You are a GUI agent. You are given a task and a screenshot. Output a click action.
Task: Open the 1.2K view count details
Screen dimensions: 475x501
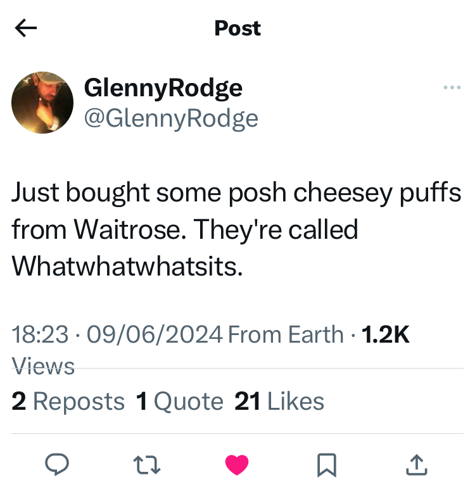pyautogui.click(x=385, y=334)
